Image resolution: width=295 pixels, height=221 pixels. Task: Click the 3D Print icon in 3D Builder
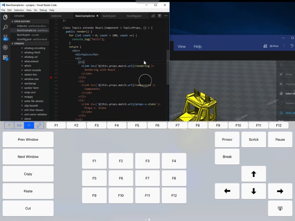point(265,46)
